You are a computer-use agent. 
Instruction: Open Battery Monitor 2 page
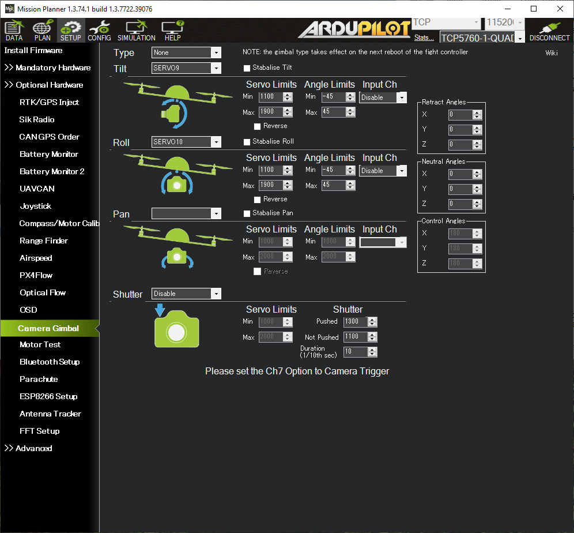click(52, 171)
